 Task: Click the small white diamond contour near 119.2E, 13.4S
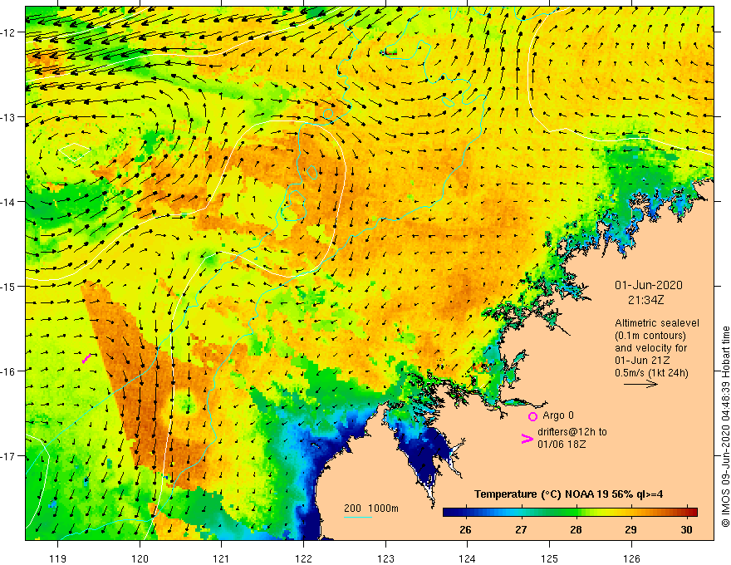75,152
